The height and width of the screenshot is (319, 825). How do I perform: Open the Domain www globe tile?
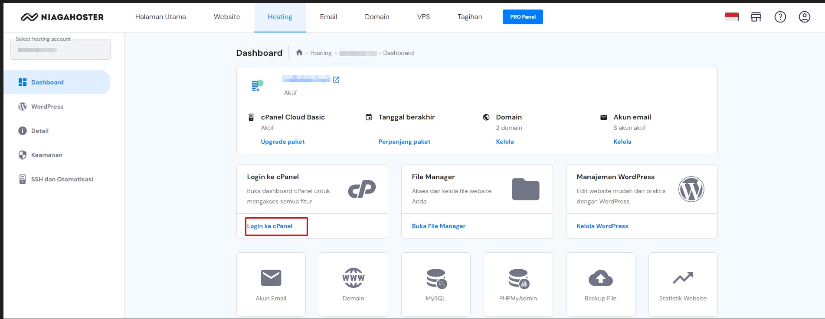pos(353,284)
